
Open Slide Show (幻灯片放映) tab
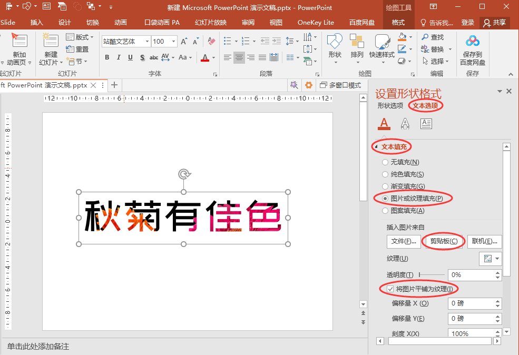[x=211, y=23]
